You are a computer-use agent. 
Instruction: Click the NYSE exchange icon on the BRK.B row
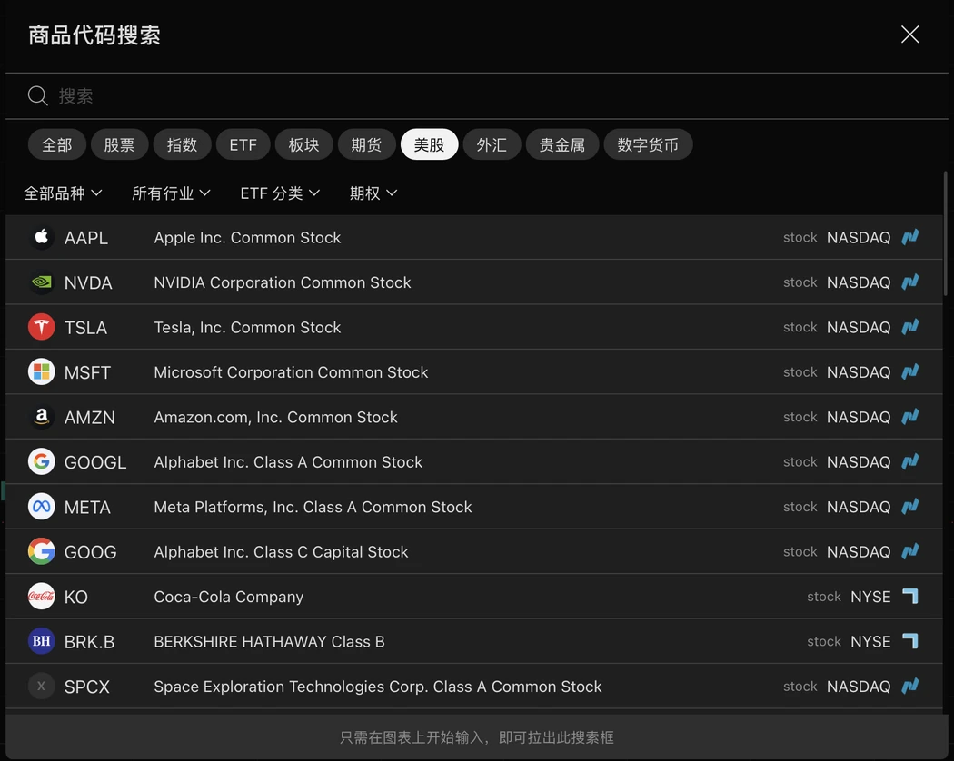coord(910,640)
